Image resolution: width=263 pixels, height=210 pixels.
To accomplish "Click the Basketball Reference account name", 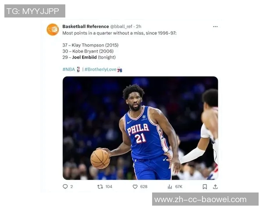I will 85,26.
